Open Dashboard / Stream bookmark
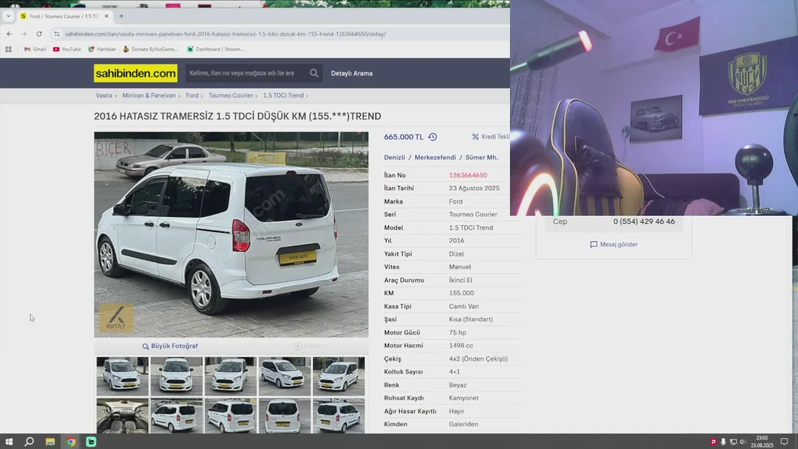 point(215,49)
